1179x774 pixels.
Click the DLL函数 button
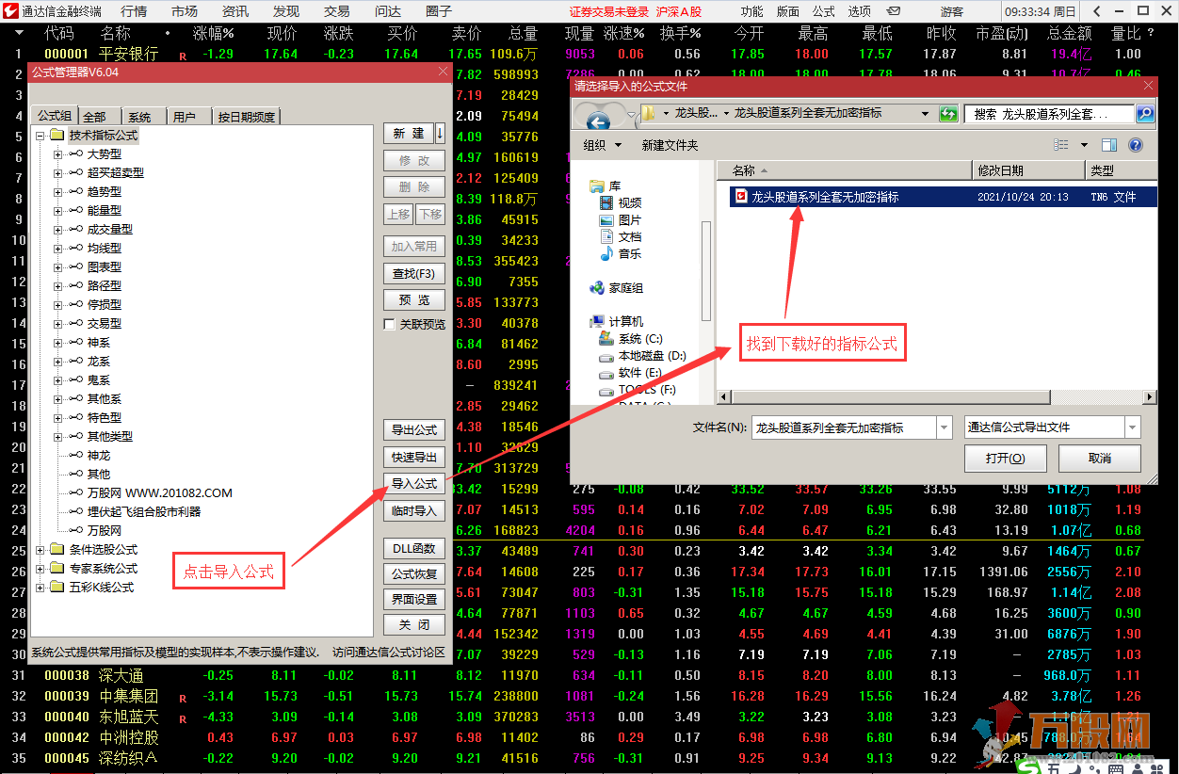pyautogui.click(x=414, y=548)
